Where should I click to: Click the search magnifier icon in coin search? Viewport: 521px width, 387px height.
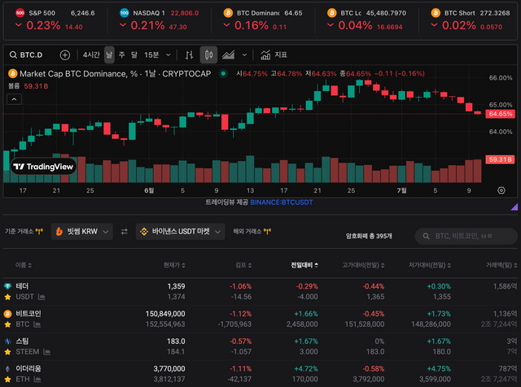[x=426, y=237]
